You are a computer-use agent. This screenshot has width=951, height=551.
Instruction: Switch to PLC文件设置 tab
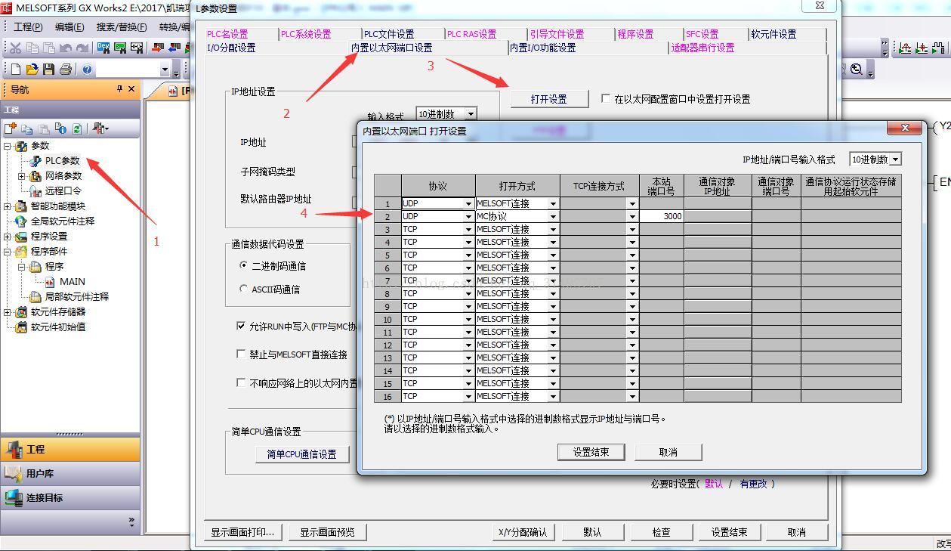[389, 34]
